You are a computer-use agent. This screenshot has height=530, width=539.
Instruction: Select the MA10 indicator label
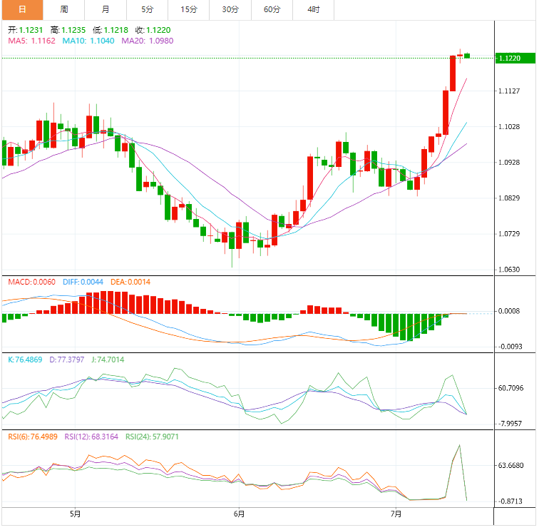coord(88,41)
